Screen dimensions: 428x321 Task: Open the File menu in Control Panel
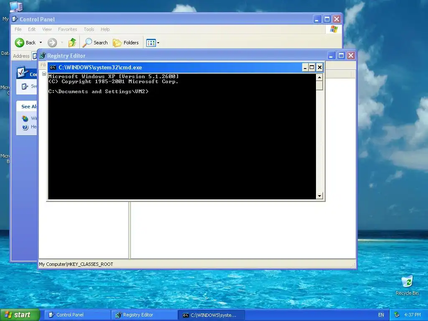tap(18, 29)
